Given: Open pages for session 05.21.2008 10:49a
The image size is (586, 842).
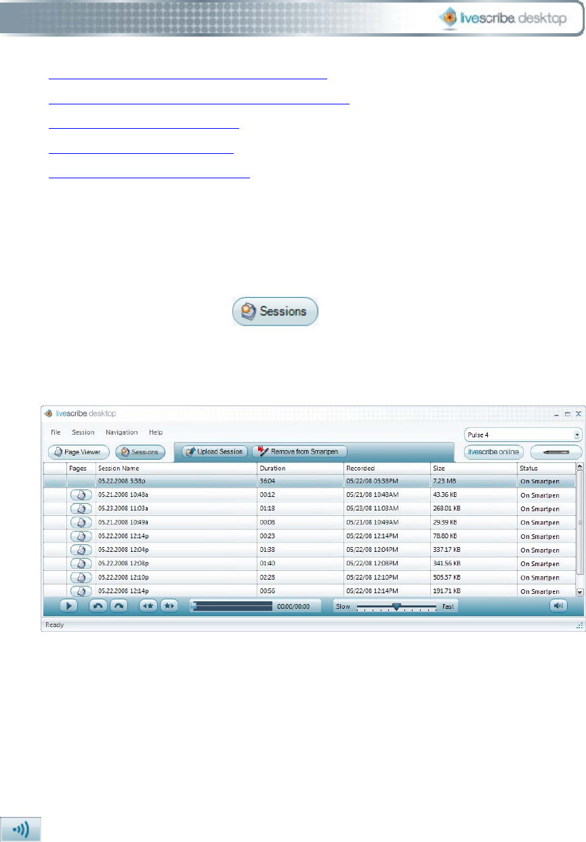Looking at the screenshot, I should 81,523.
